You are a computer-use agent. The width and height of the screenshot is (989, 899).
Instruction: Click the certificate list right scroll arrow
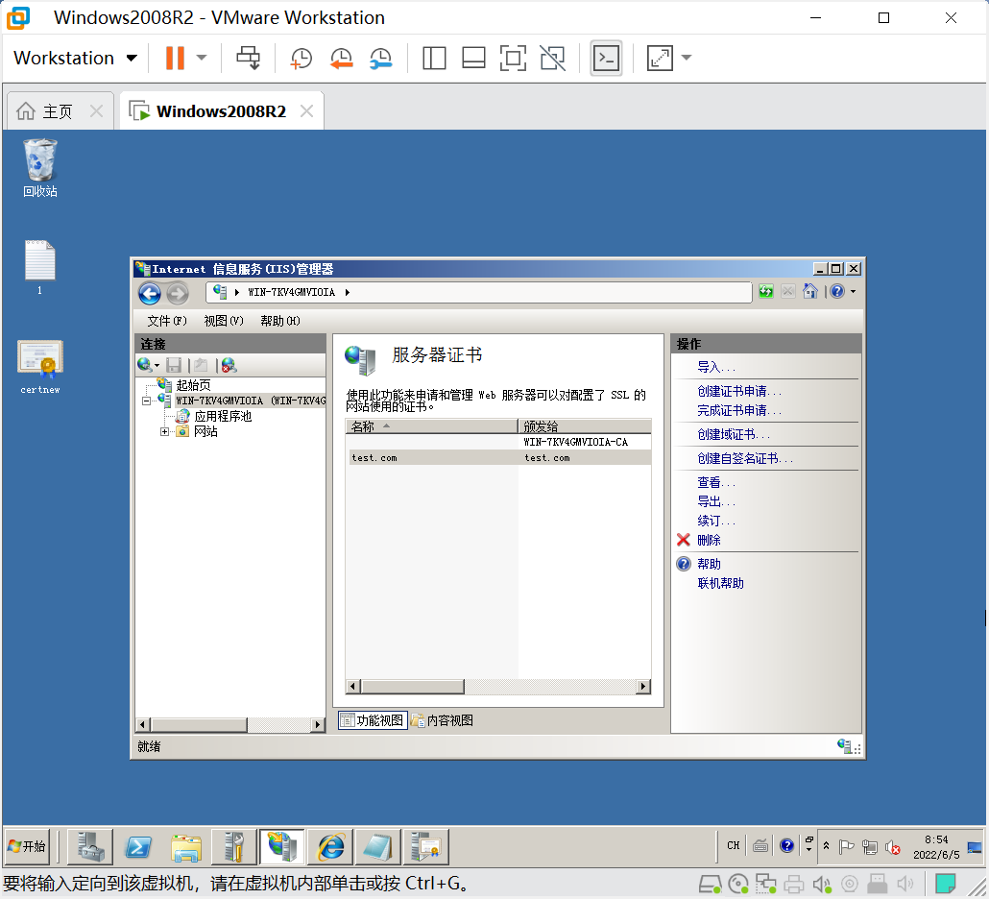643,687
